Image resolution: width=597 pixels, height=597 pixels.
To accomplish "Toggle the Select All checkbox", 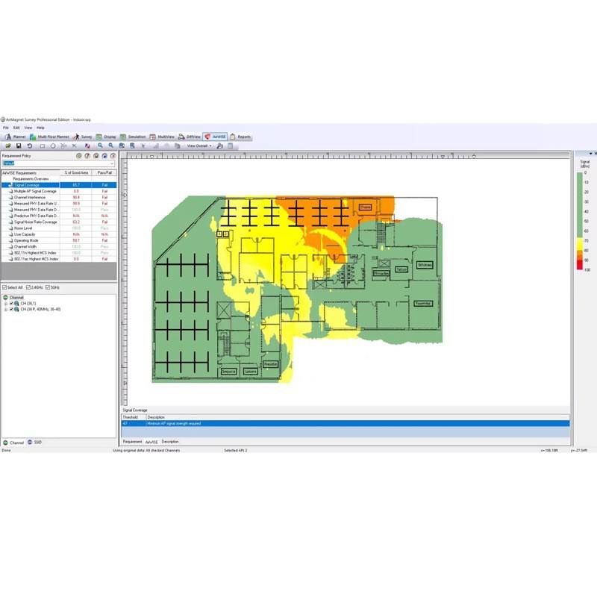I will point(4,287).
